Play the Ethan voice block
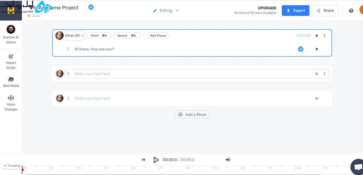The height and width of the screenshot is (175, 363). pos(317,36)
